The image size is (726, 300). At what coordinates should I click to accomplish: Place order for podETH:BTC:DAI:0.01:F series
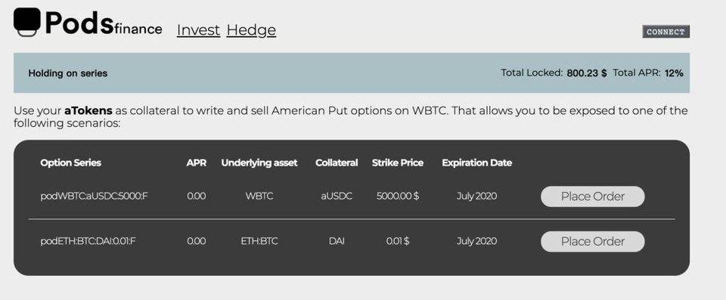[x=593, y=241]
